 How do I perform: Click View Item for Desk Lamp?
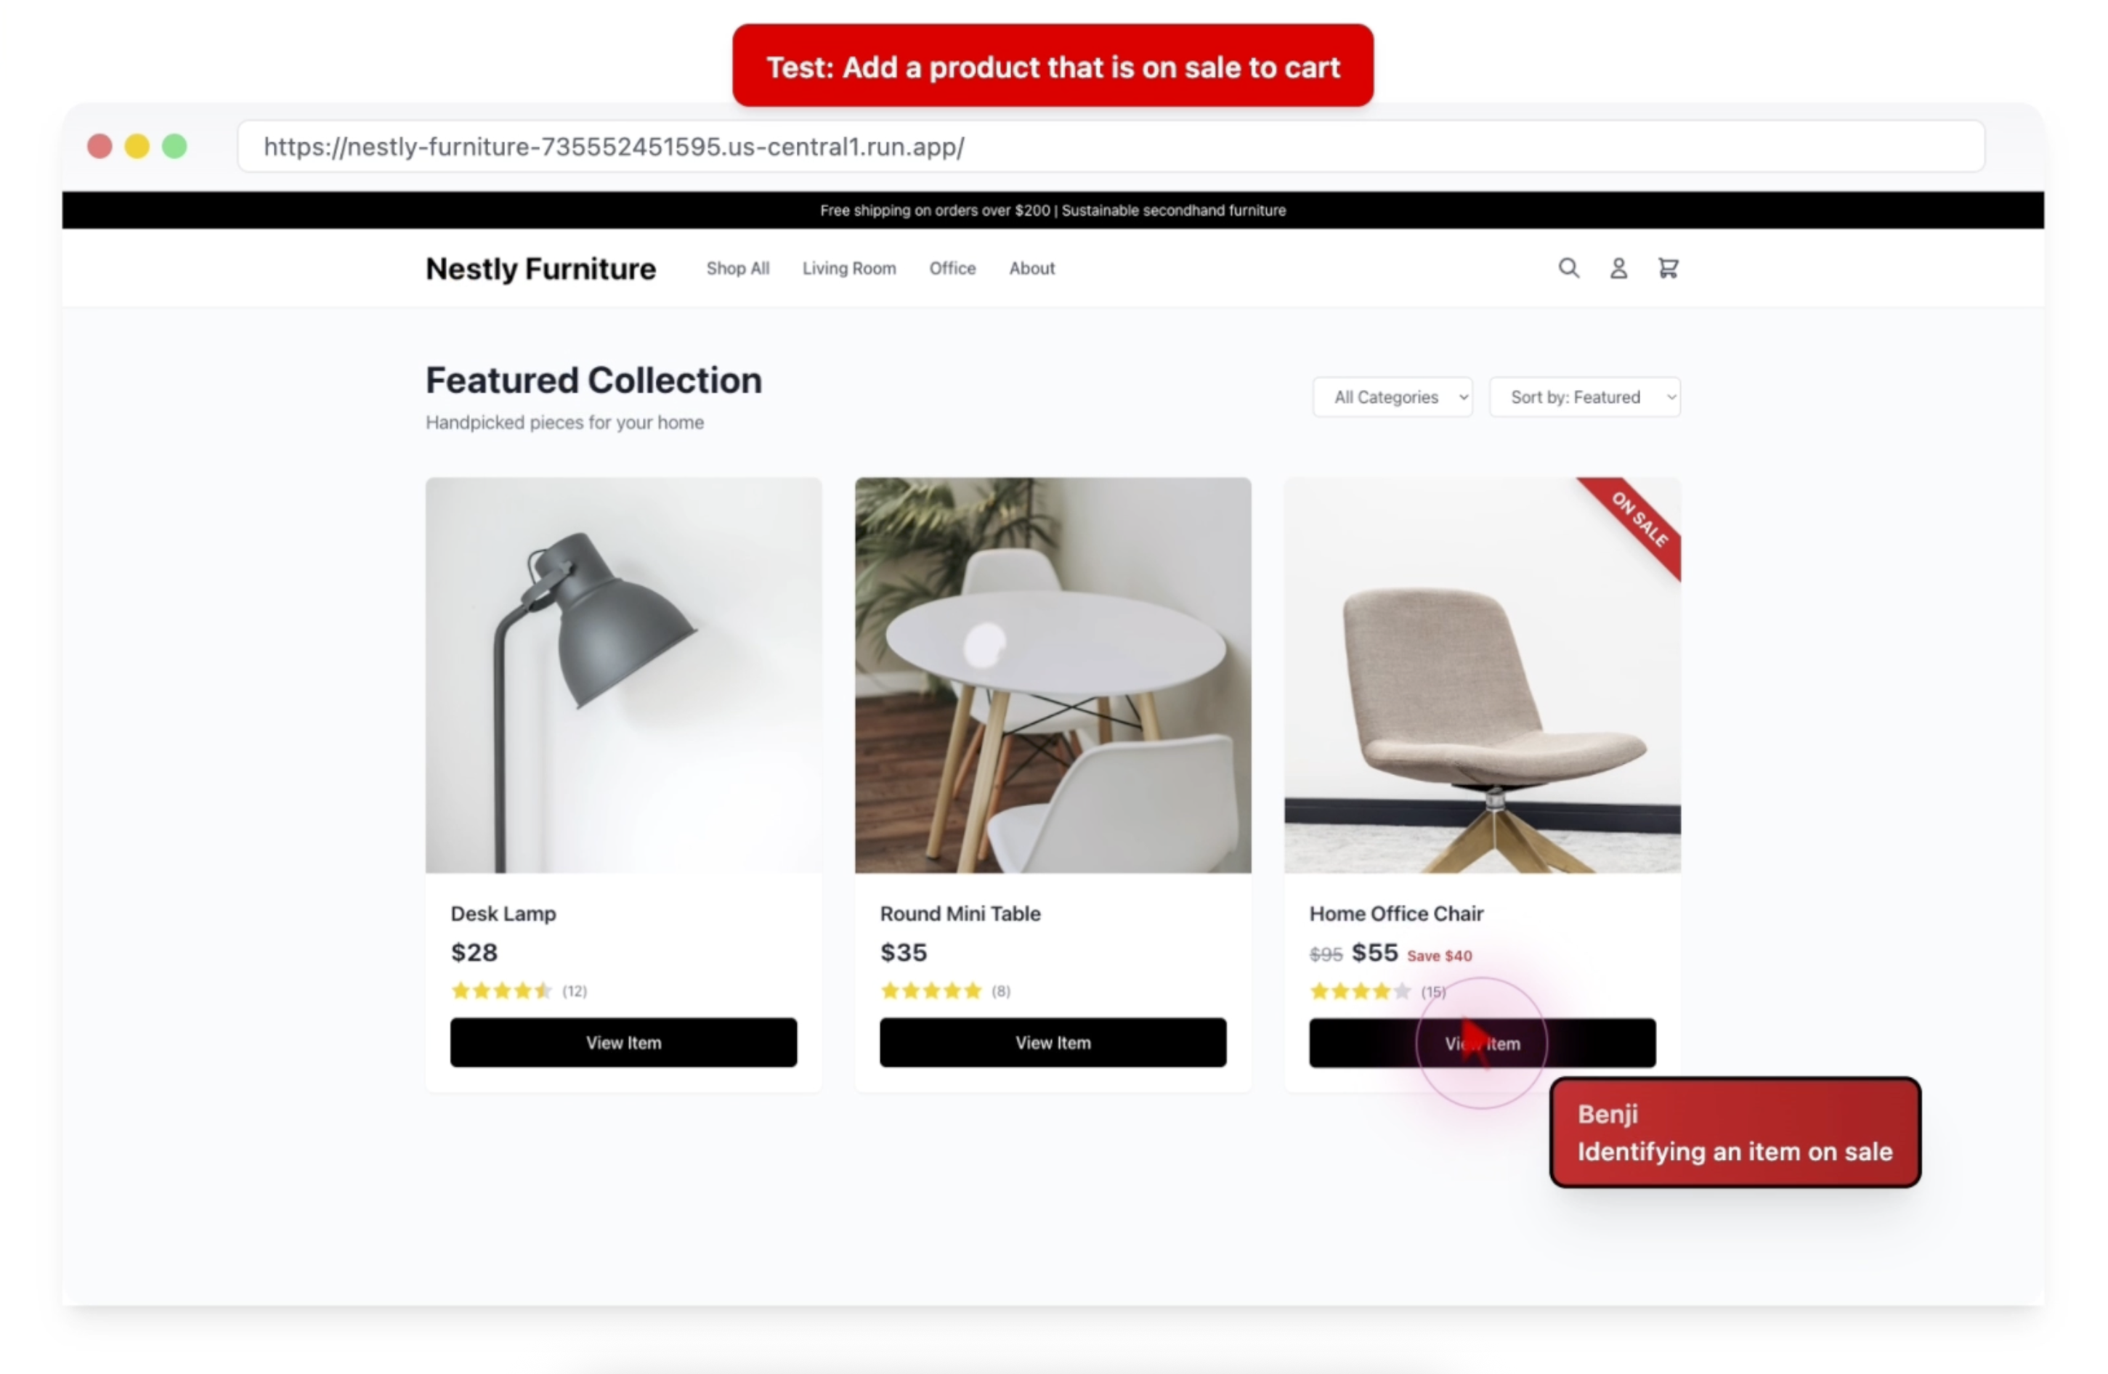623,1043
